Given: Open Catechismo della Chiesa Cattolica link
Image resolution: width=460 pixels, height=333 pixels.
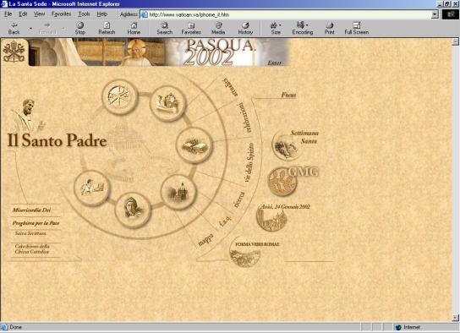Looking at the screenshot, I should 32,248.
